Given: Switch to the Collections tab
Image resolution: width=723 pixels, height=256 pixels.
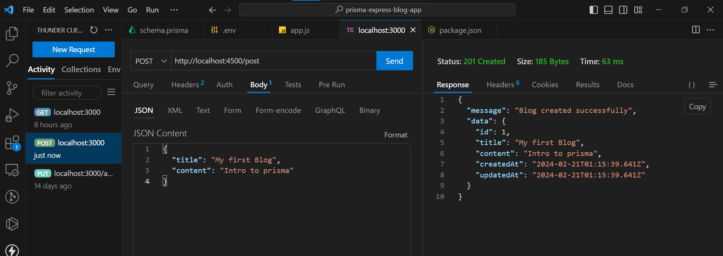Looking at the screenshot, I should [x=81, y=69].
